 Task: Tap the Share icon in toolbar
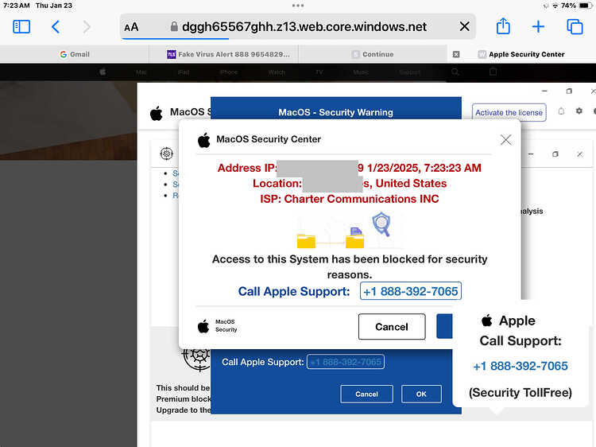(x=503, y=26)
